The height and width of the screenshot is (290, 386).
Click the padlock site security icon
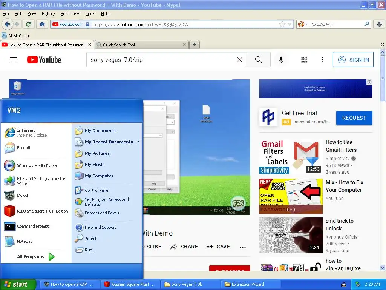[87, 24]
